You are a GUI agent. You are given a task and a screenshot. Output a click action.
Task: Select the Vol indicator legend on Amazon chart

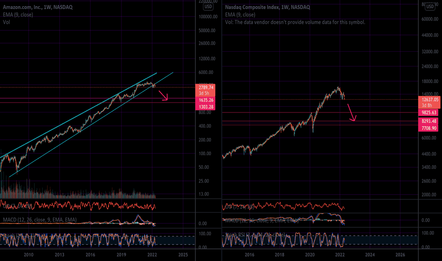tap(7, 22)
